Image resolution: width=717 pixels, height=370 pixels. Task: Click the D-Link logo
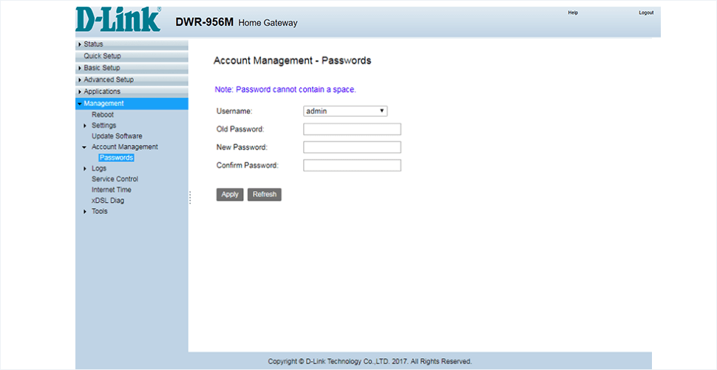pyautogui.click(x=118, y=21)
